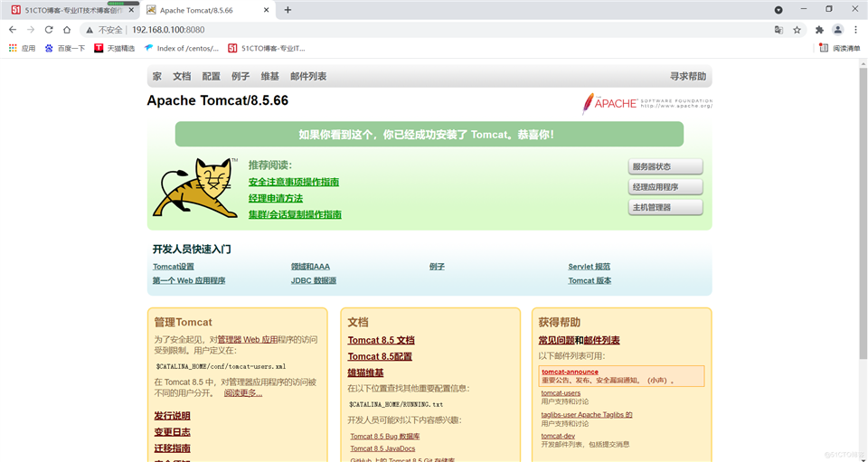
Task: Open Tomcat 8.5 文档 link
Action: click(381, 340)
